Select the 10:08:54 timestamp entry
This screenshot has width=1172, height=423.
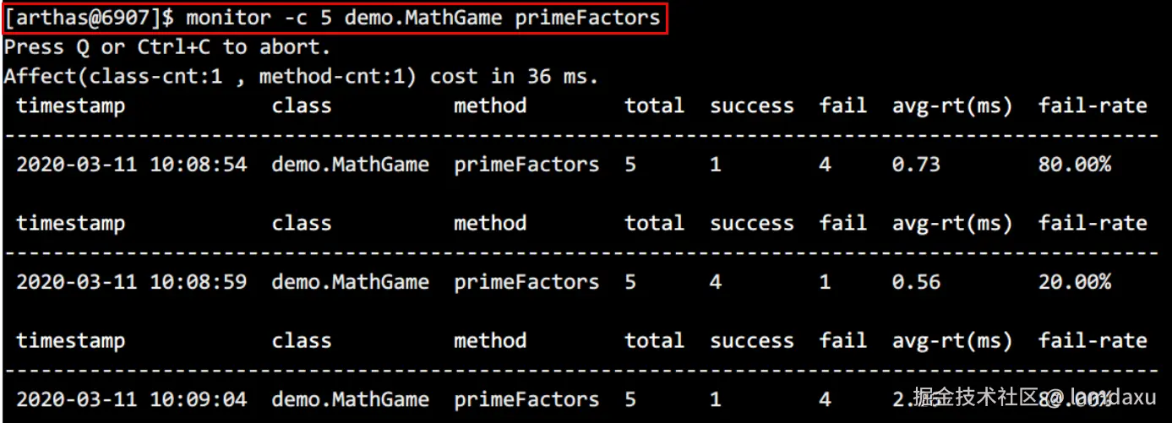132,165
